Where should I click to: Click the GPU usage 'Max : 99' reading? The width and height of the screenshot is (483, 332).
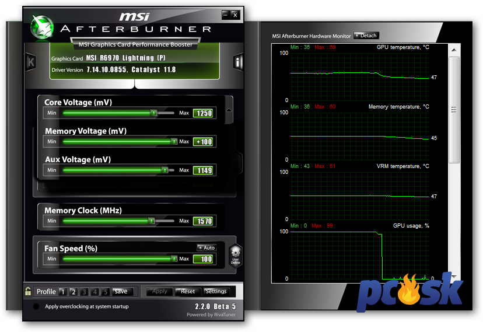tap(322, 225)
